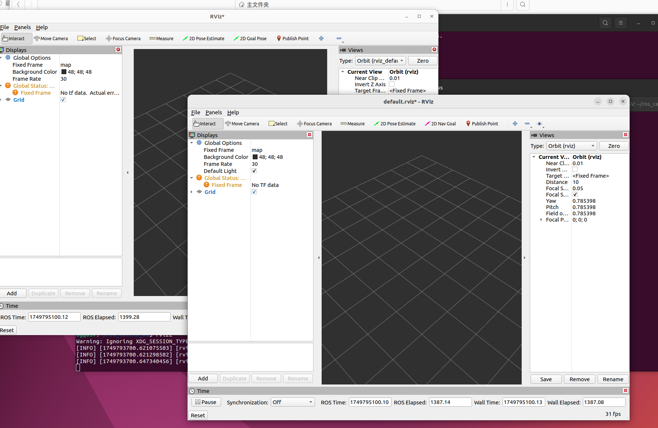Select the 2D Nav Goal tool
Viewport: 658px width, 428px height.
click(440, 124)
